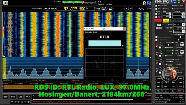Select the green RX3 receiver tab

tap(174, 20)
